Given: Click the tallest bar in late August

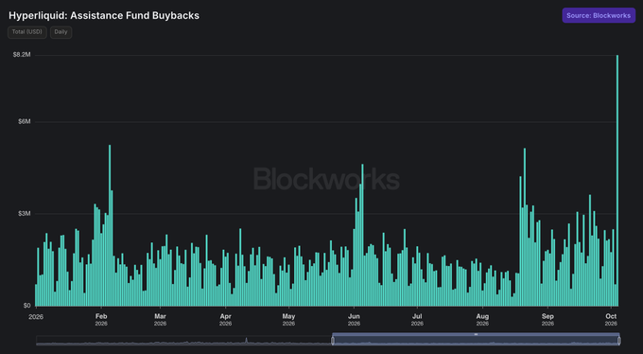Looking at the screenshot, I should (525, 227).
